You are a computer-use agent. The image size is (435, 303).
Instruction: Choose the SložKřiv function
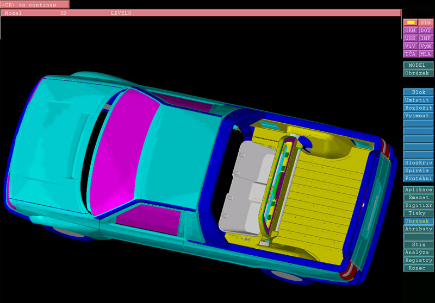pos(418,162)
